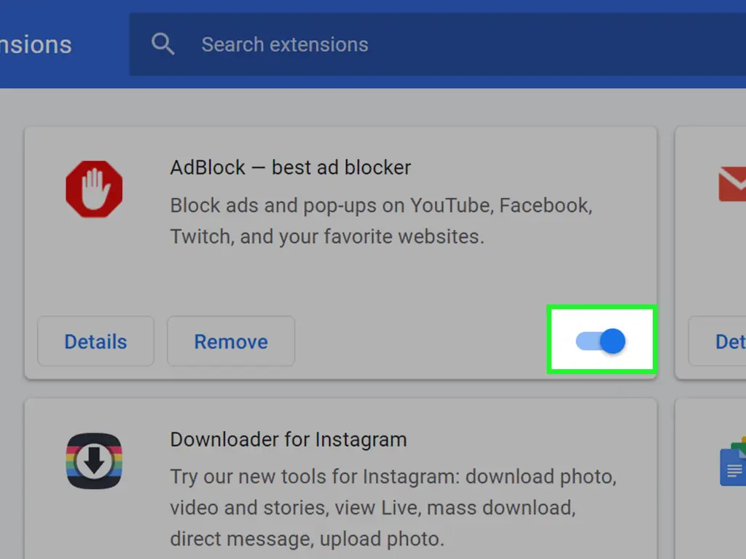The width and height of the screenshot is (746, 559).
Task: Click the 'AdBlock — best ad blocker' title
Action: click(x=290, y=167)
